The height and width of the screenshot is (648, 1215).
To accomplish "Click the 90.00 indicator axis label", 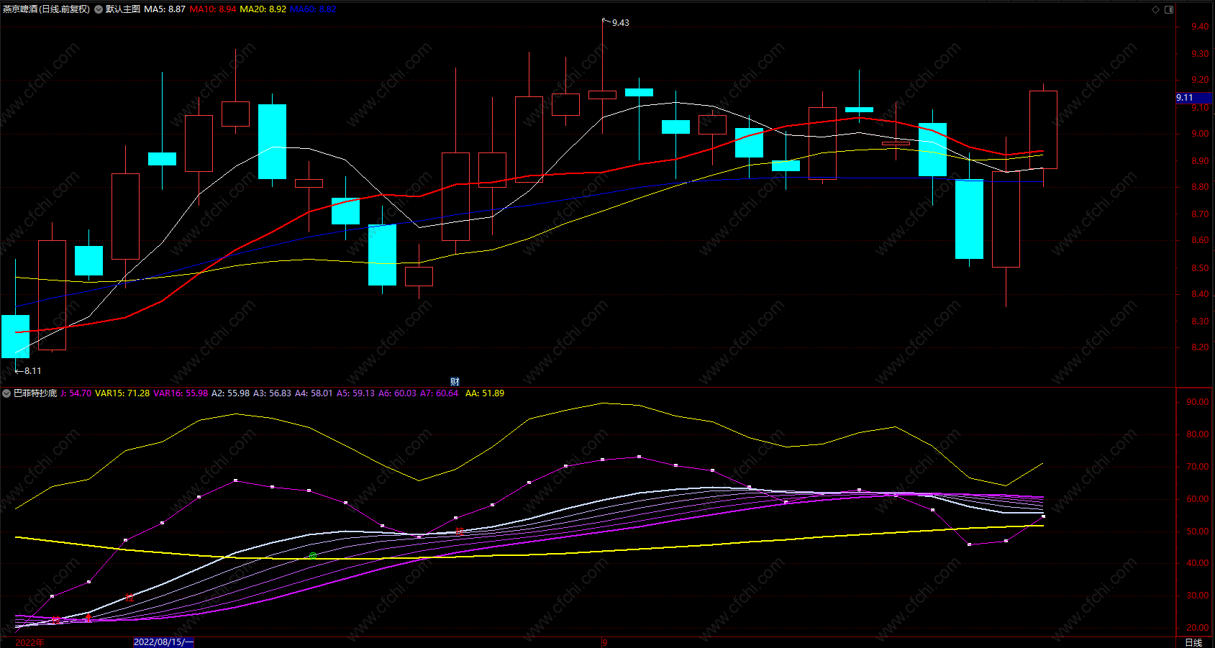I will 1198,402.
